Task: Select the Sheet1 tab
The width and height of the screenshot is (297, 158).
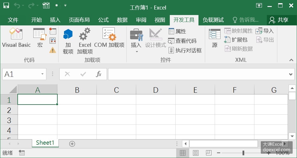Action: (x=45, y=143)
